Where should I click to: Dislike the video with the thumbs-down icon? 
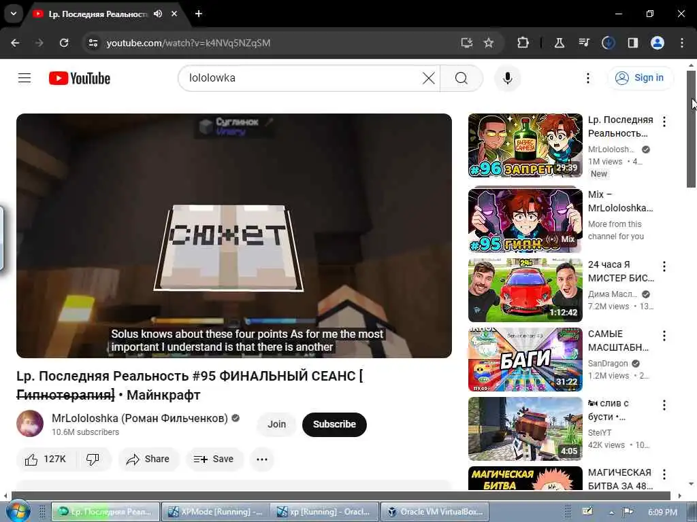click(93, 459)
